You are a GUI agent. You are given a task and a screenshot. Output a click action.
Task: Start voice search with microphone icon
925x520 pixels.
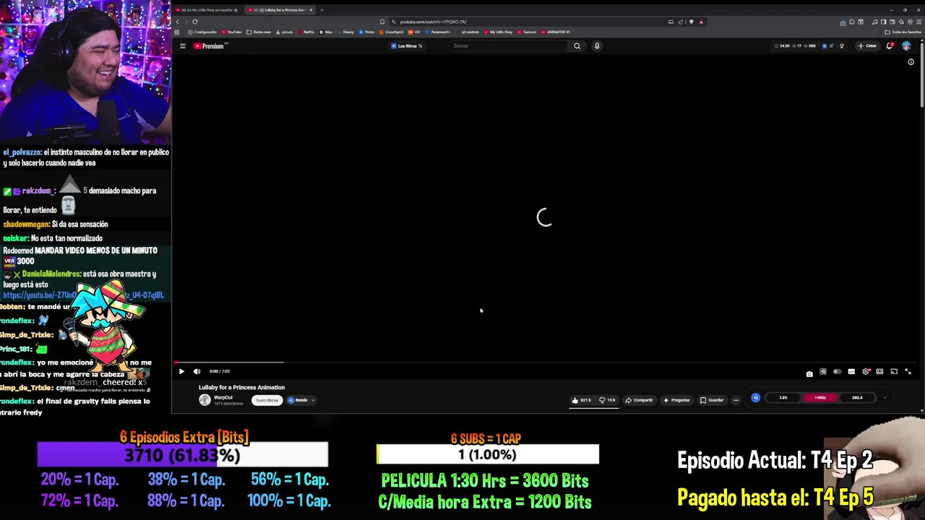(597, 46)
